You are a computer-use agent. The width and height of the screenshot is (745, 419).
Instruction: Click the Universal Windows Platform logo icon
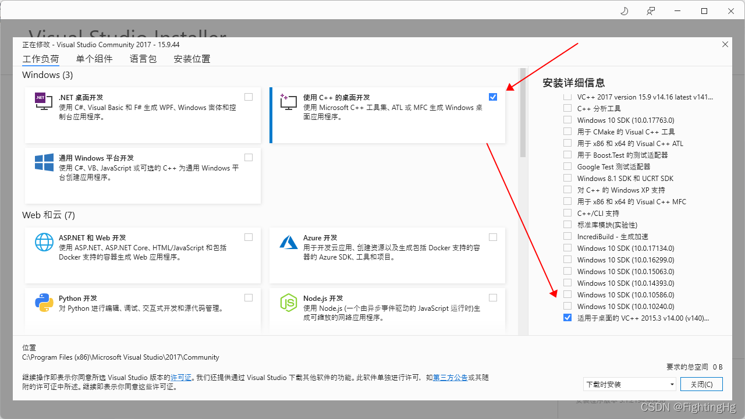coord(44,163)
